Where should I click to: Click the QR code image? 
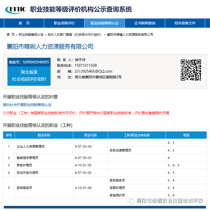click(191, 70)
